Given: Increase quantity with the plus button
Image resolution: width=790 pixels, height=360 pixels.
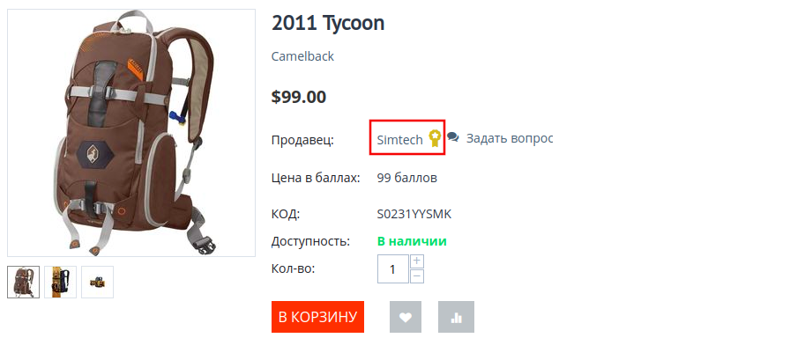Looking at the screenshot, I should [417, 261].
